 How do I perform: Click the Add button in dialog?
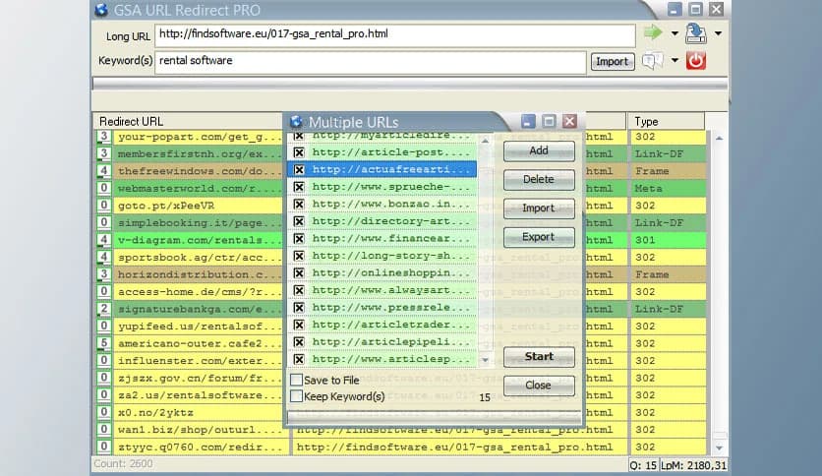tap(539, 151)
